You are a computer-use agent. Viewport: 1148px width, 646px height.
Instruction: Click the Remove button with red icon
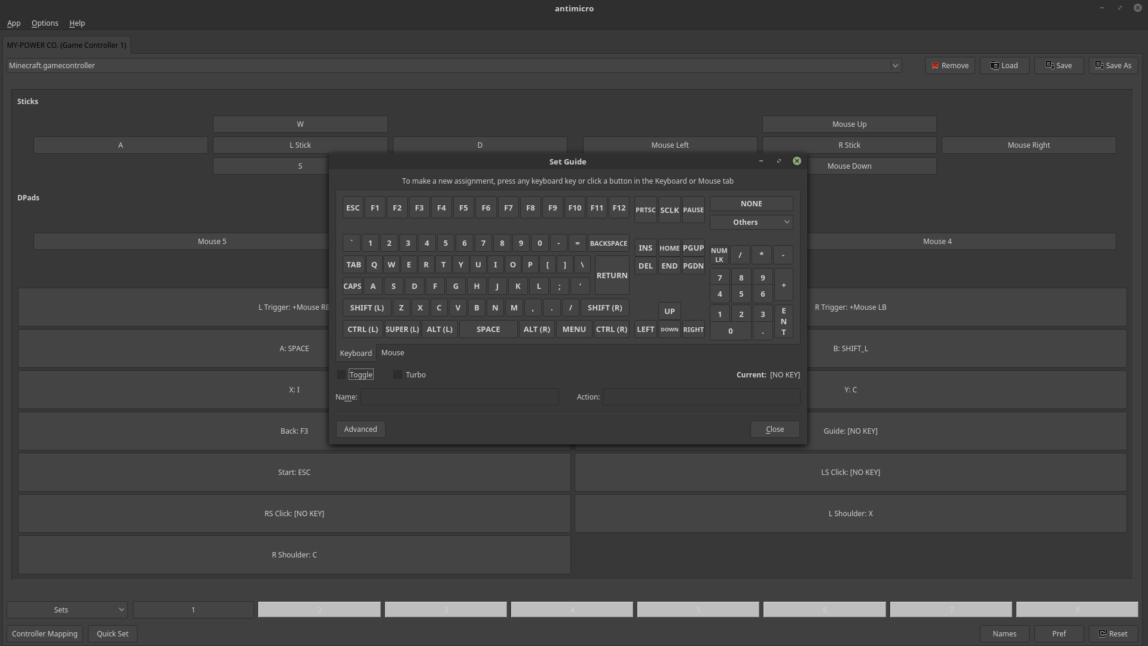[x=949, y=66]
